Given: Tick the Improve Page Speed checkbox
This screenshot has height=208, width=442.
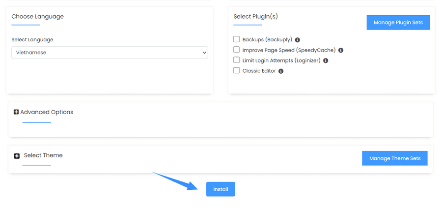Looking at the screenshot, I should 236,50.
